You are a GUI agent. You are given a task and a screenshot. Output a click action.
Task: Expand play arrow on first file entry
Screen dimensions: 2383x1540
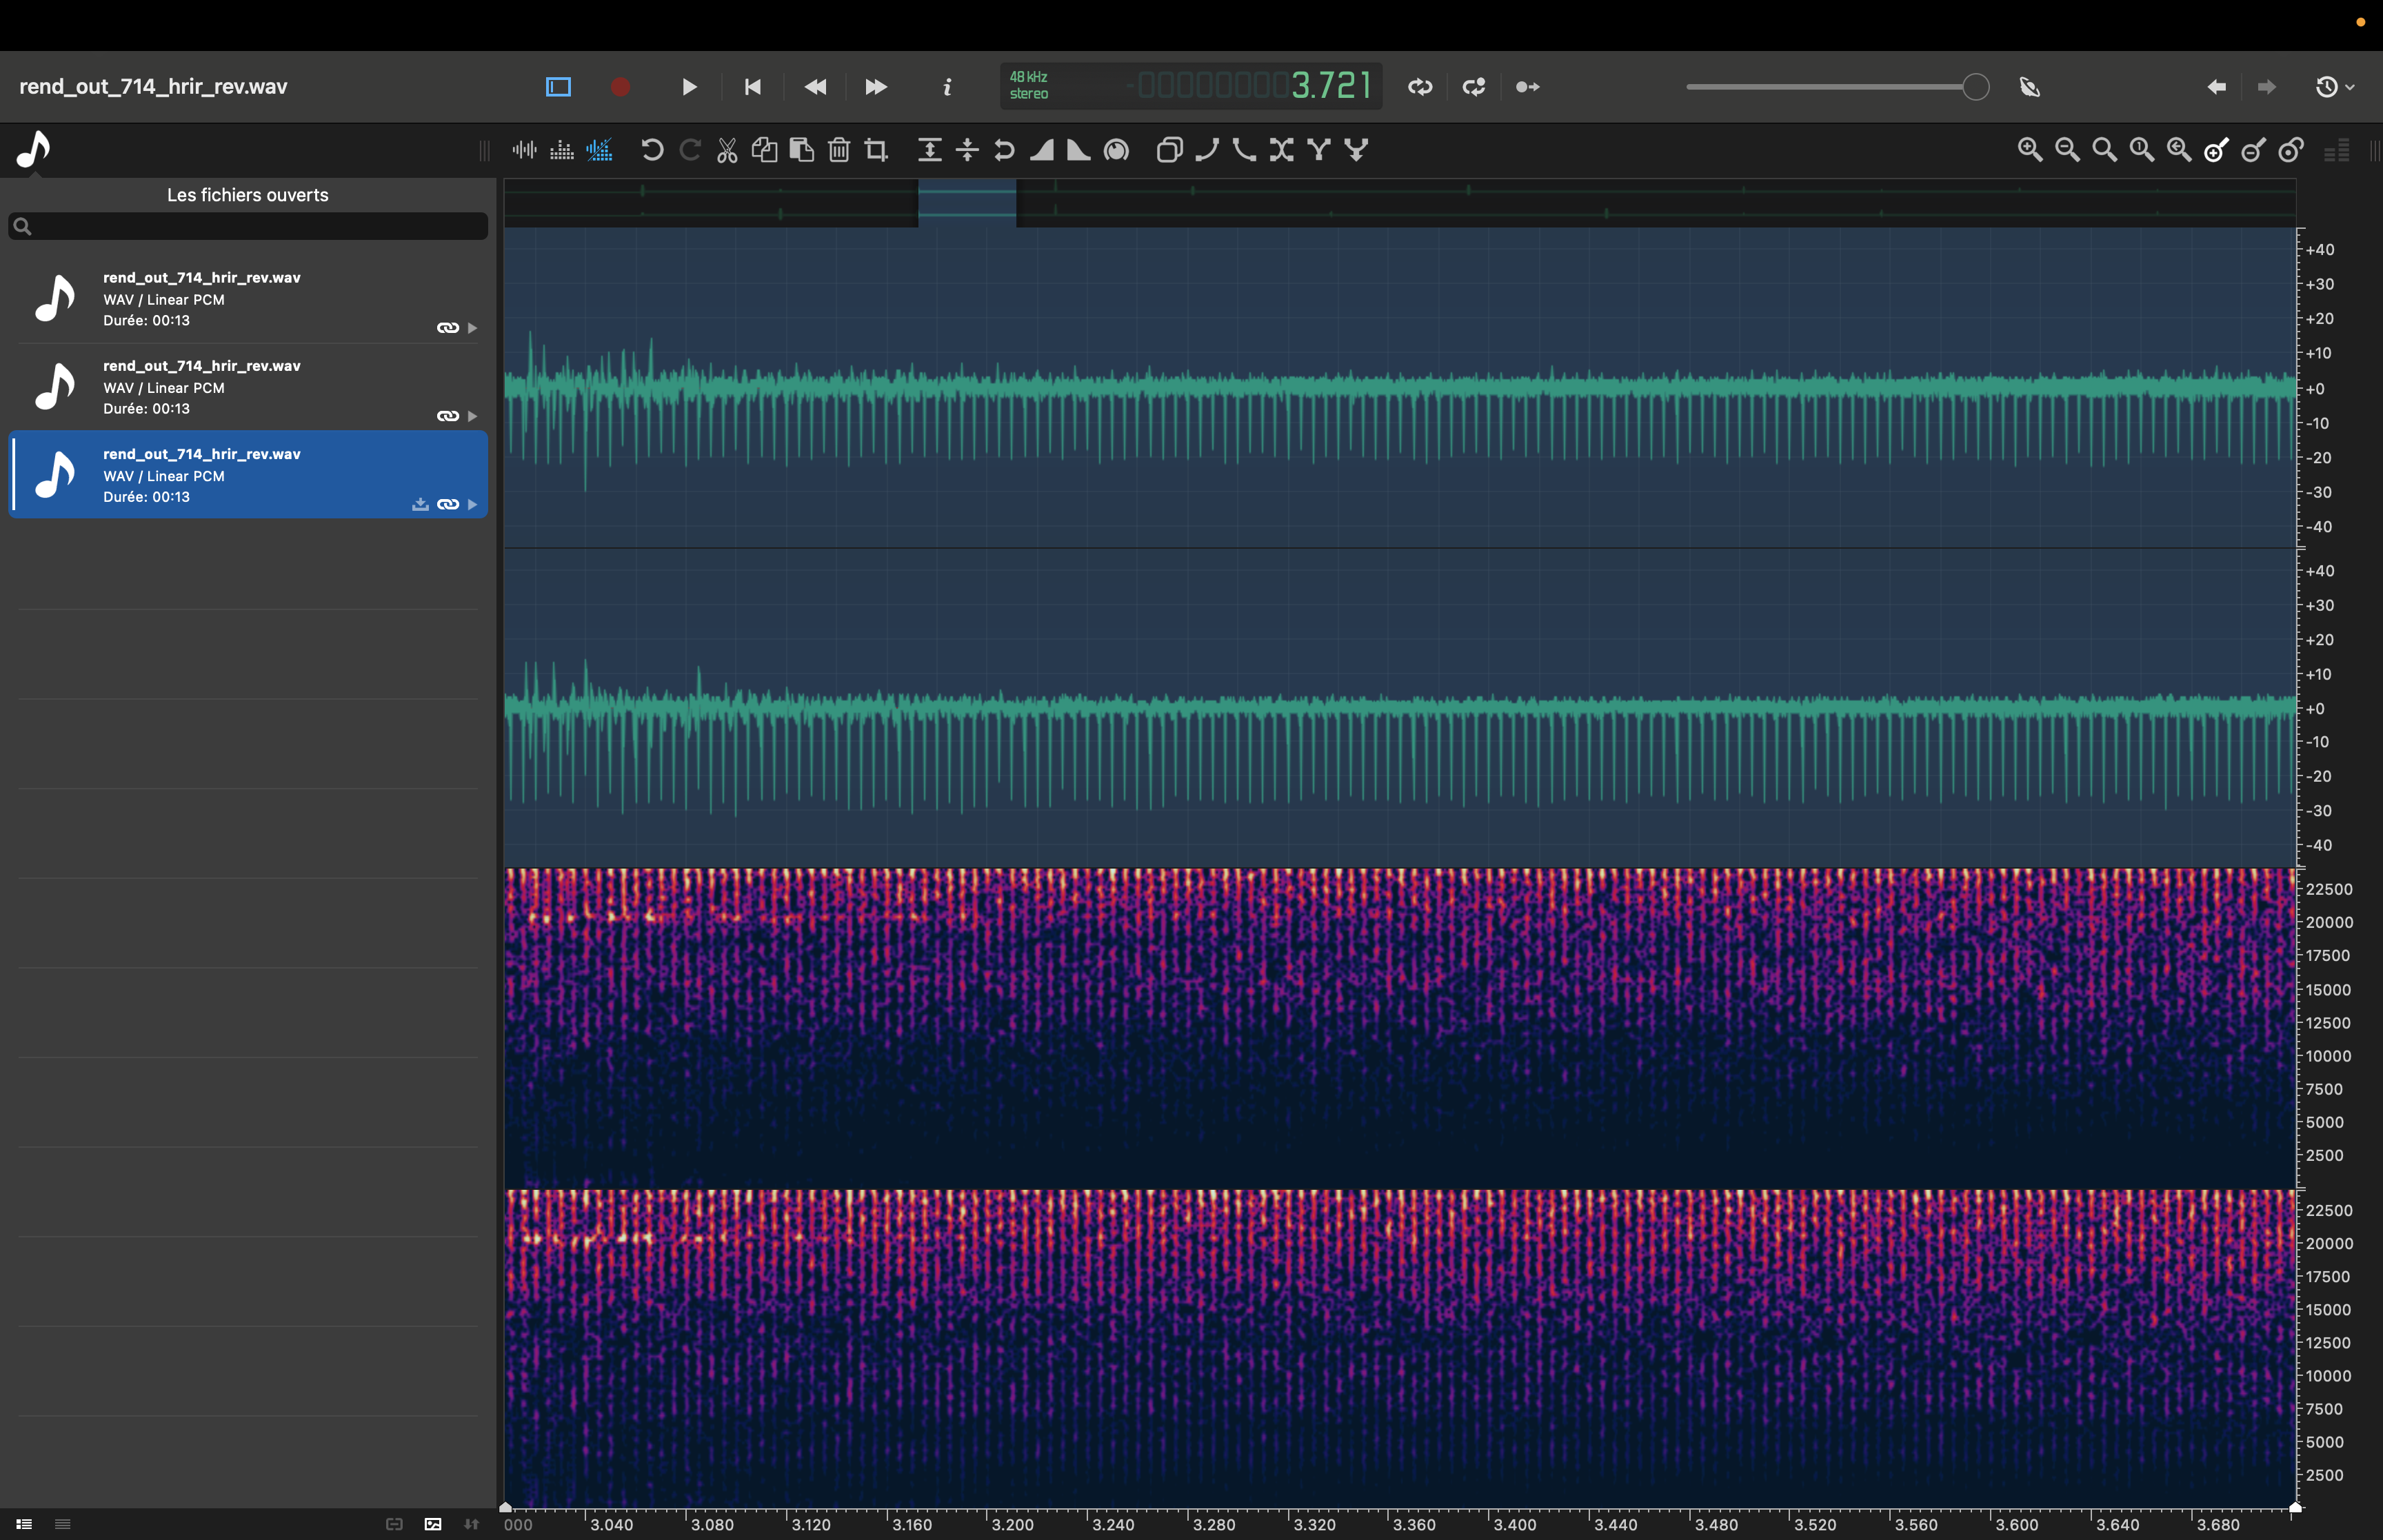(x=472, y=328)
